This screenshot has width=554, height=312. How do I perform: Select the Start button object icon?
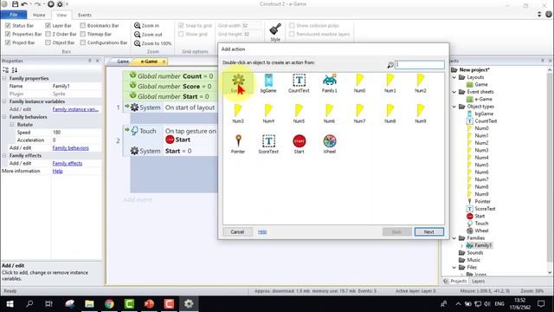pyautogui.click(x=299, y=144)
